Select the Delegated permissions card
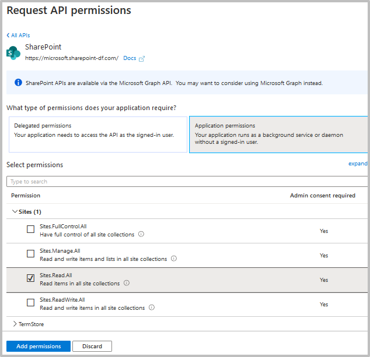Screen dimensions: 370x357 (x=98, y=135)
